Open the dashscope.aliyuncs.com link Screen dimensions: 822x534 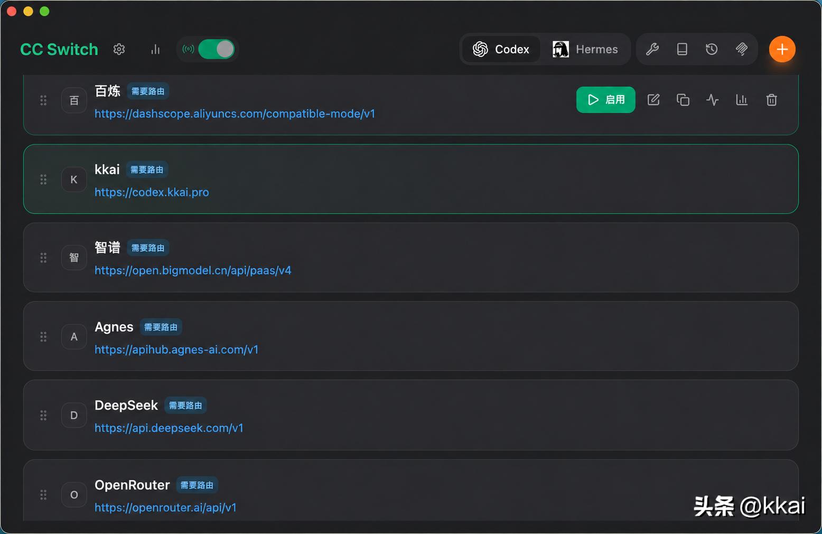coord(235,114)
